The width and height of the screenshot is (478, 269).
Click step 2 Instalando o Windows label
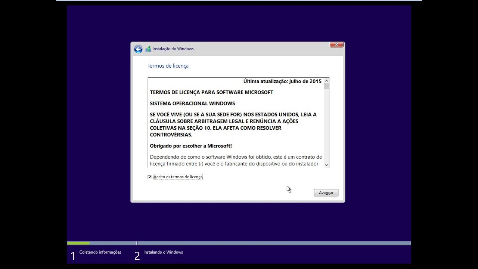coord(163,252)
